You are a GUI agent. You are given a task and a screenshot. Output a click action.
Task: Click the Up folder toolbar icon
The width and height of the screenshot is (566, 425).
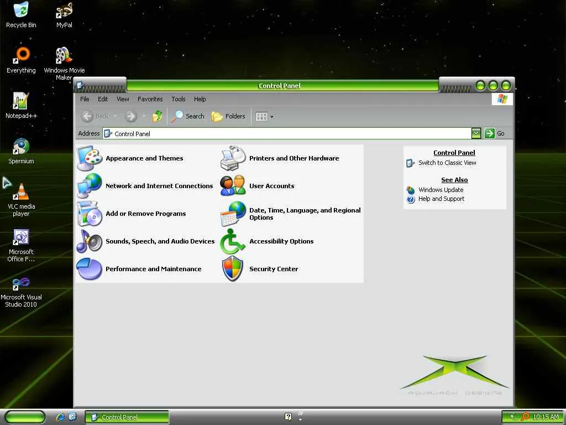click(x=157, y=116)
